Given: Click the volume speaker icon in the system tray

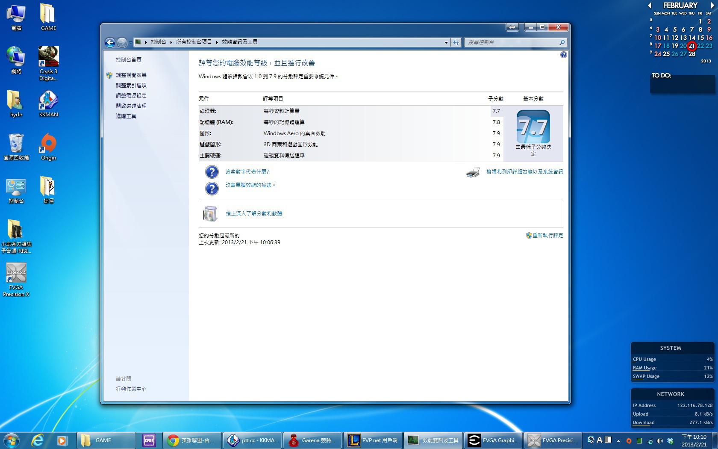Looking at the screenshot, I should [x=660, y=440].
